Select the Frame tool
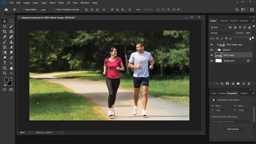The image size is (256, 144). 11,32
